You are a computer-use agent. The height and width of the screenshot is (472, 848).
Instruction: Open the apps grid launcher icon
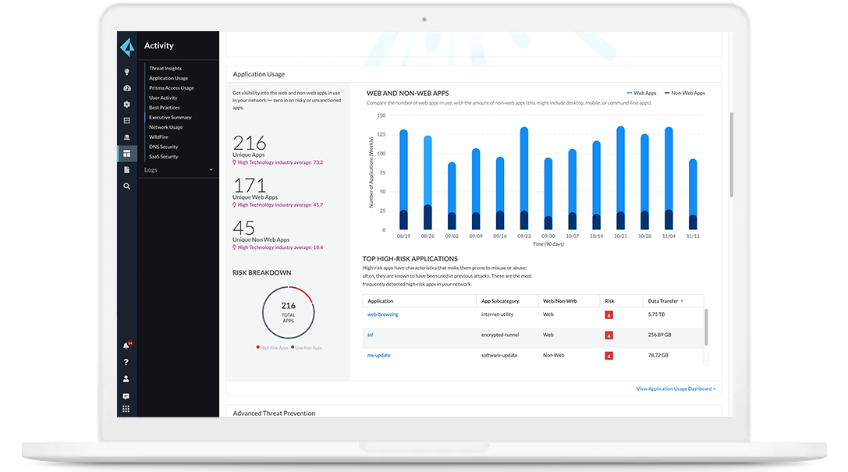pyautogui.click(x=126, y=409)
